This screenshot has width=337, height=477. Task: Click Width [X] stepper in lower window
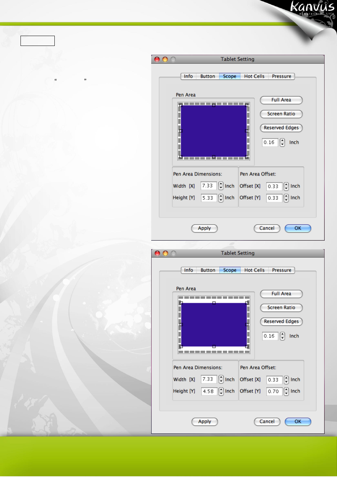[221, 379]
